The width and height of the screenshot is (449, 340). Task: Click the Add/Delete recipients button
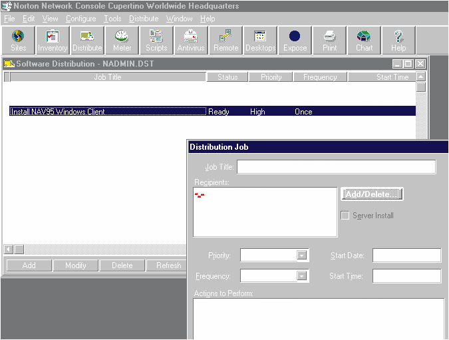coord(372,194)
